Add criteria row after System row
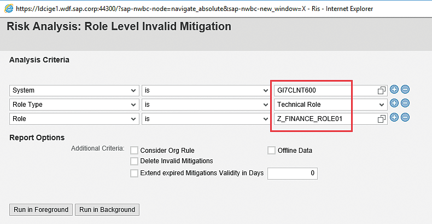432x224 pixels. coord(394,89)
